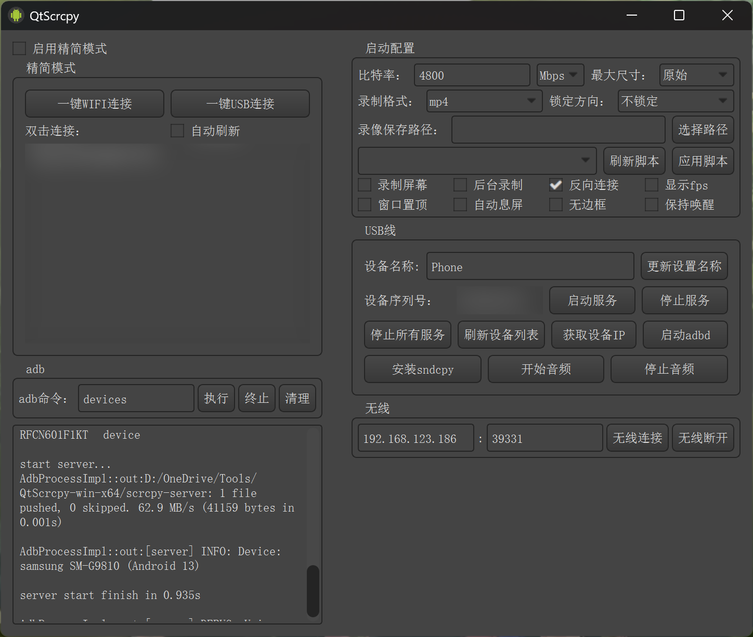Click the adb命令 field containing devices

[x=136, y=398]
